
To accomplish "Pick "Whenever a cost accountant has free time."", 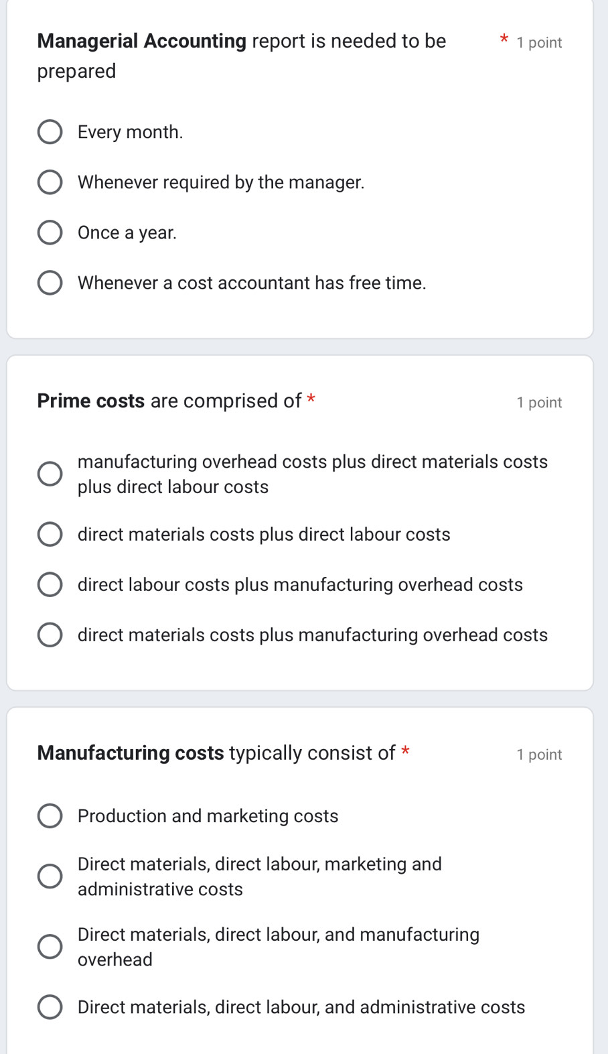I will click(50, 283).
